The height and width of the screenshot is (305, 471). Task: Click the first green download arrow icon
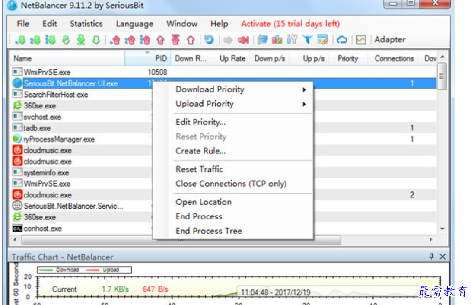[20, 40]
